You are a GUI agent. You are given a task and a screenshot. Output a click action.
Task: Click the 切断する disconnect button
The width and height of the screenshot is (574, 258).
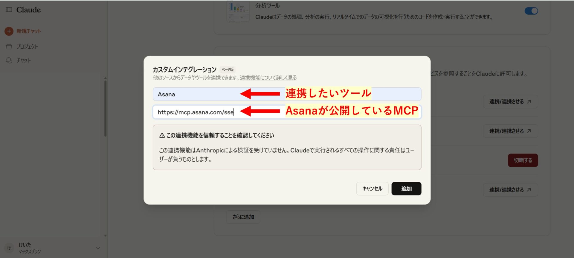click(x=523, y=160)
